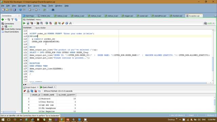Image resolution: width=217 pixels, height=122 pixels.
Task: Click the Windows Start button on taskbar
Action: 3,120
